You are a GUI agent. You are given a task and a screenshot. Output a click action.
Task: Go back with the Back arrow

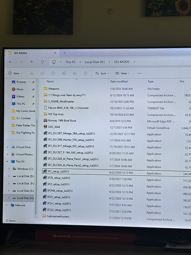tap(11, 62)
